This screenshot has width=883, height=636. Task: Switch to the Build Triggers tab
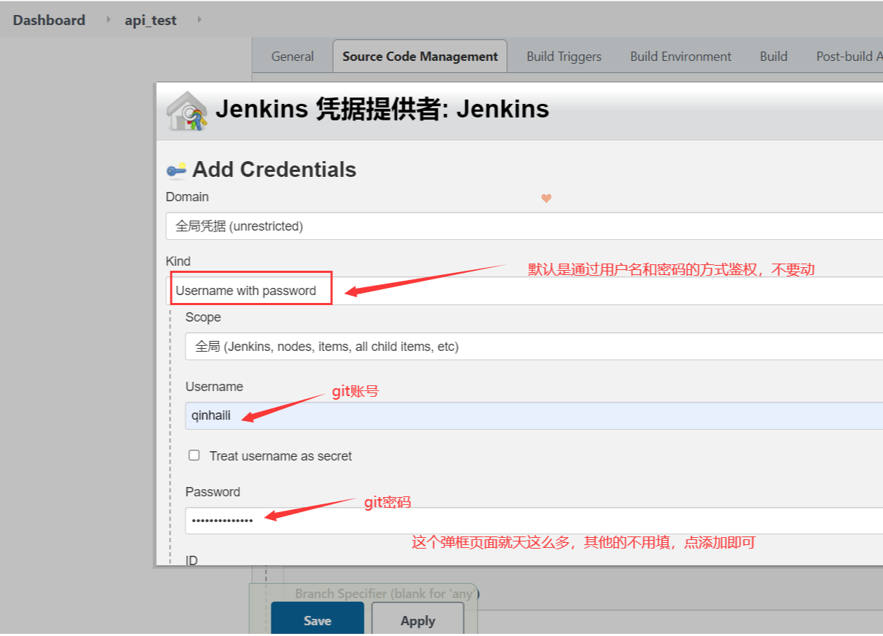564,57
